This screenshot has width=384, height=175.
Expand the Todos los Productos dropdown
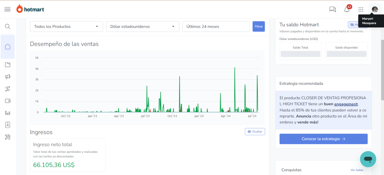pyautogui.click(x=66, y=26)
